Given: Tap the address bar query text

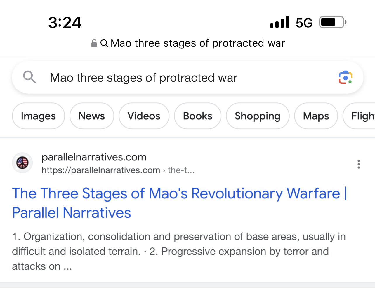Looking at the screenshot, I should pos(198,43).
